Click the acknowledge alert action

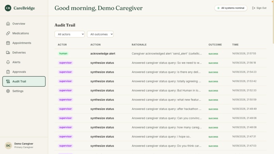pos(103,53)
